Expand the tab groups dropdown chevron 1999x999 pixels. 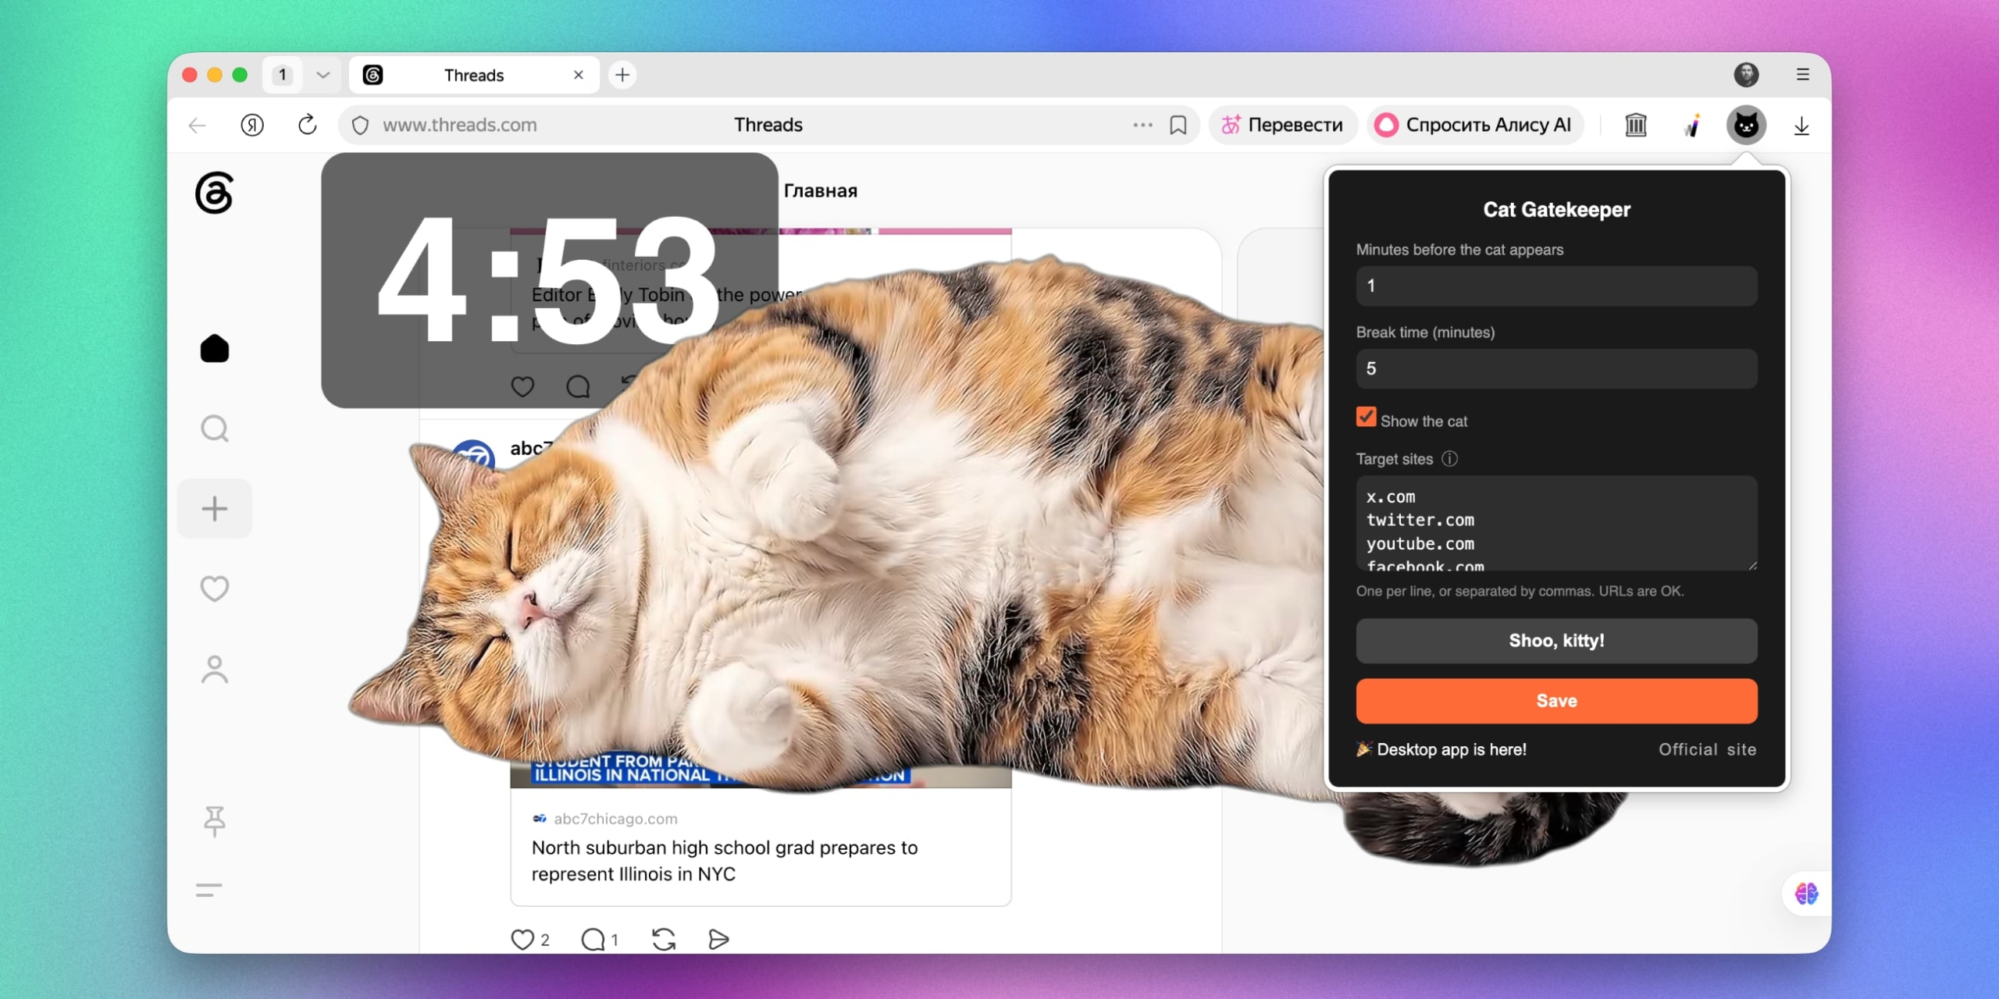tap(323, 75)
